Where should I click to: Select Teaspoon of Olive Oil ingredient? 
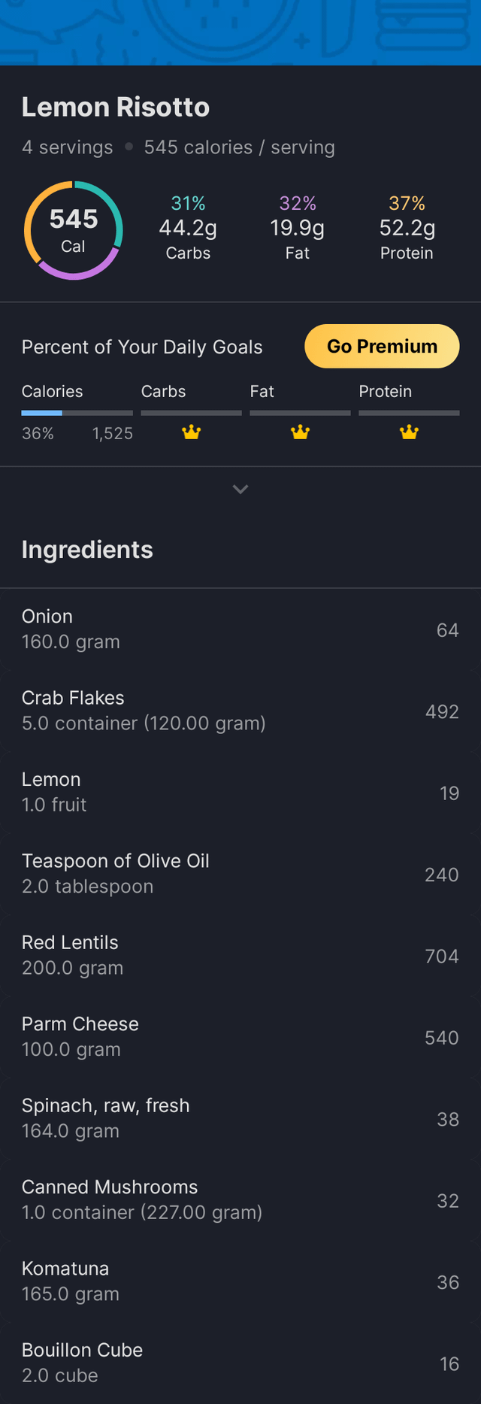click(240, 874)
